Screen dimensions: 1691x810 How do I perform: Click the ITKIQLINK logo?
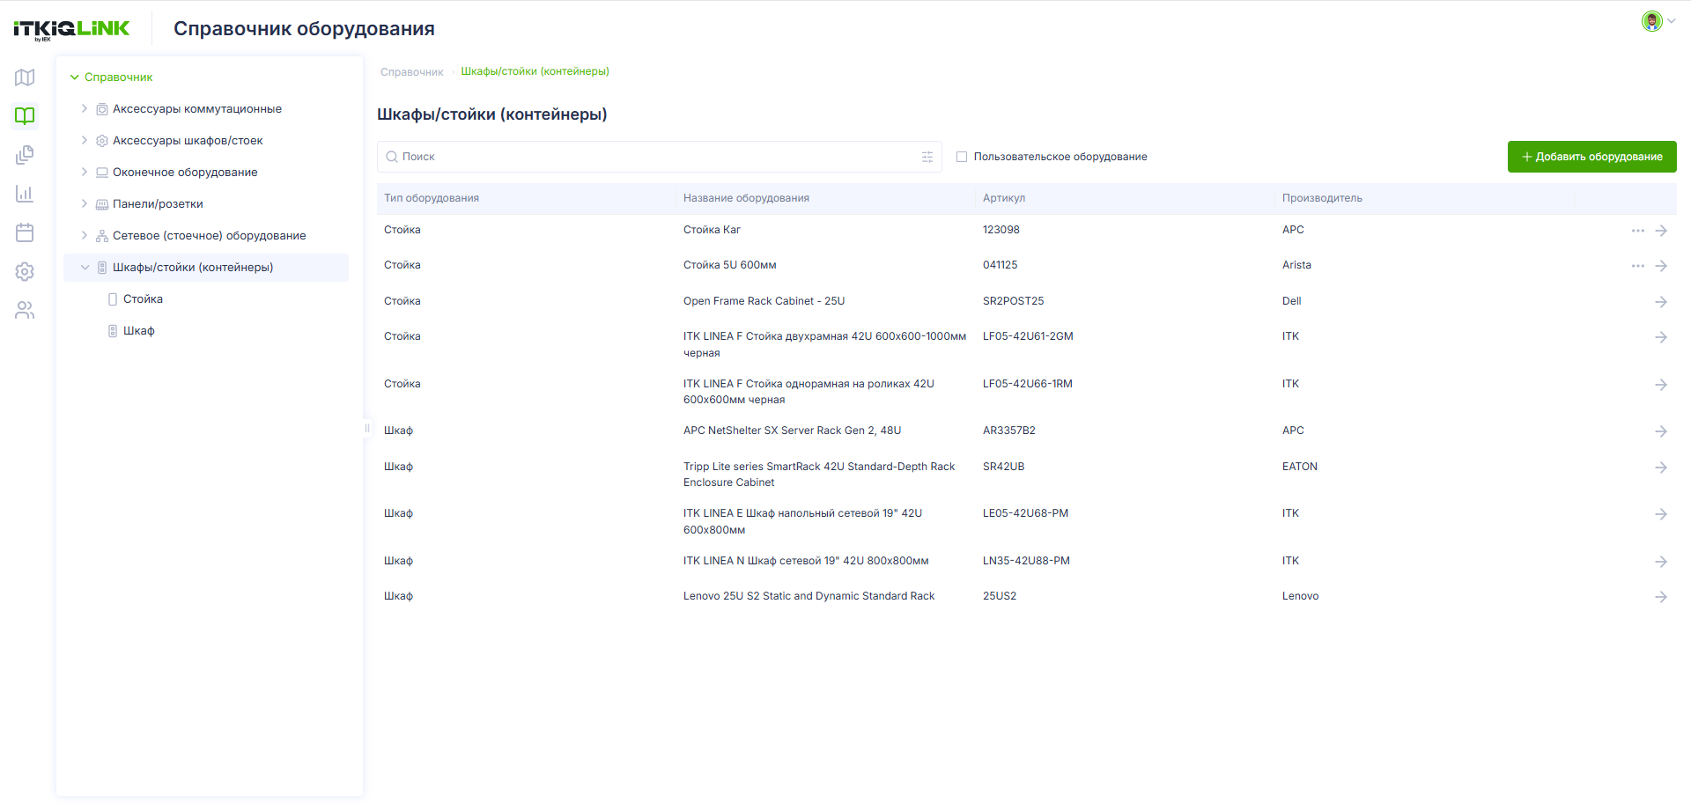(71, 29)
